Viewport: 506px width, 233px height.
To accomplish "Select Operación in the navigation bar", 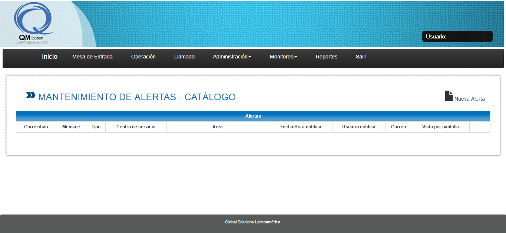I will tap(143, 57).
